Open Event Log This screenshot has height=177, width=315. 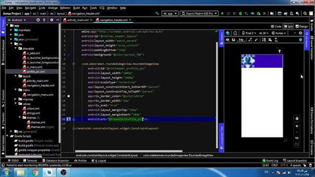pos(270,161)
